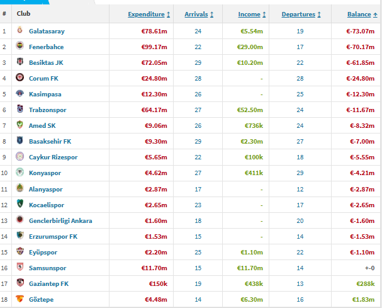Click the Corum FK club crest icon

point(20,77)
